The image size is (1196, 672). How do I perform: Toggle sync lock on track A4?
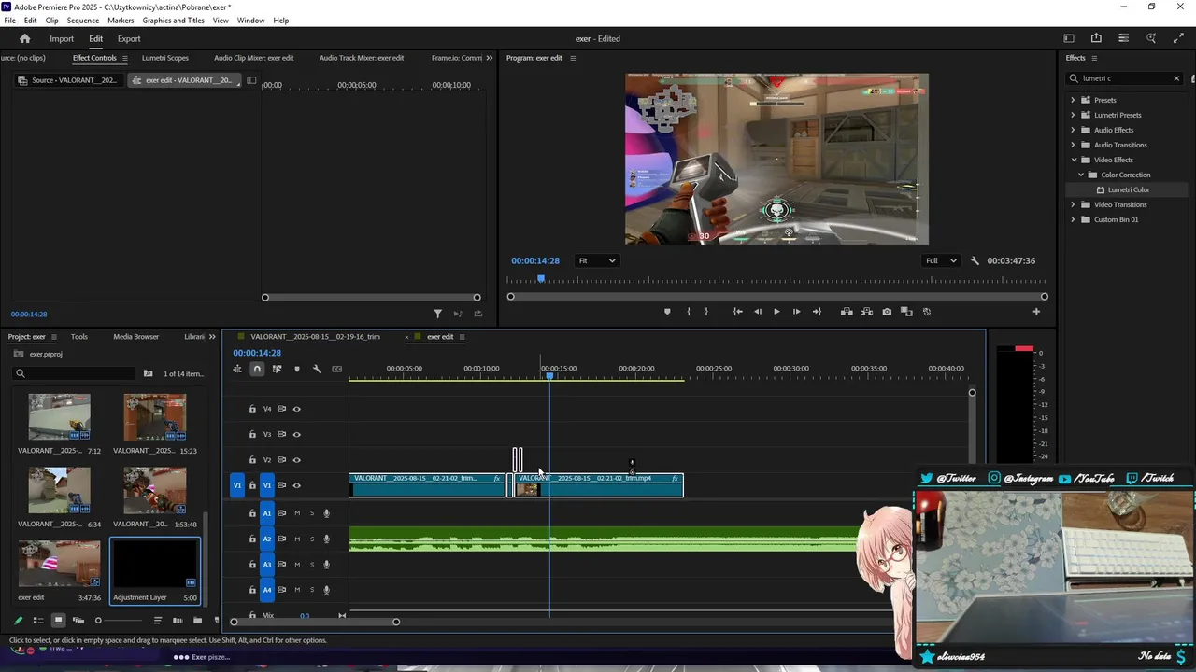(281, 590)
